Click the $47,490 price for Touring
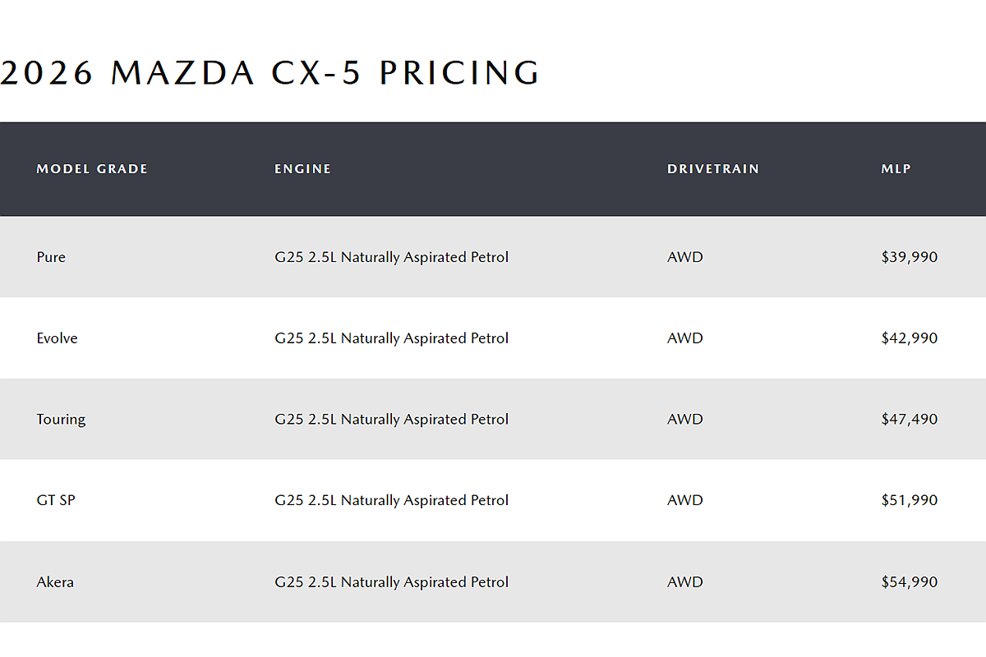 click(909, 420)
